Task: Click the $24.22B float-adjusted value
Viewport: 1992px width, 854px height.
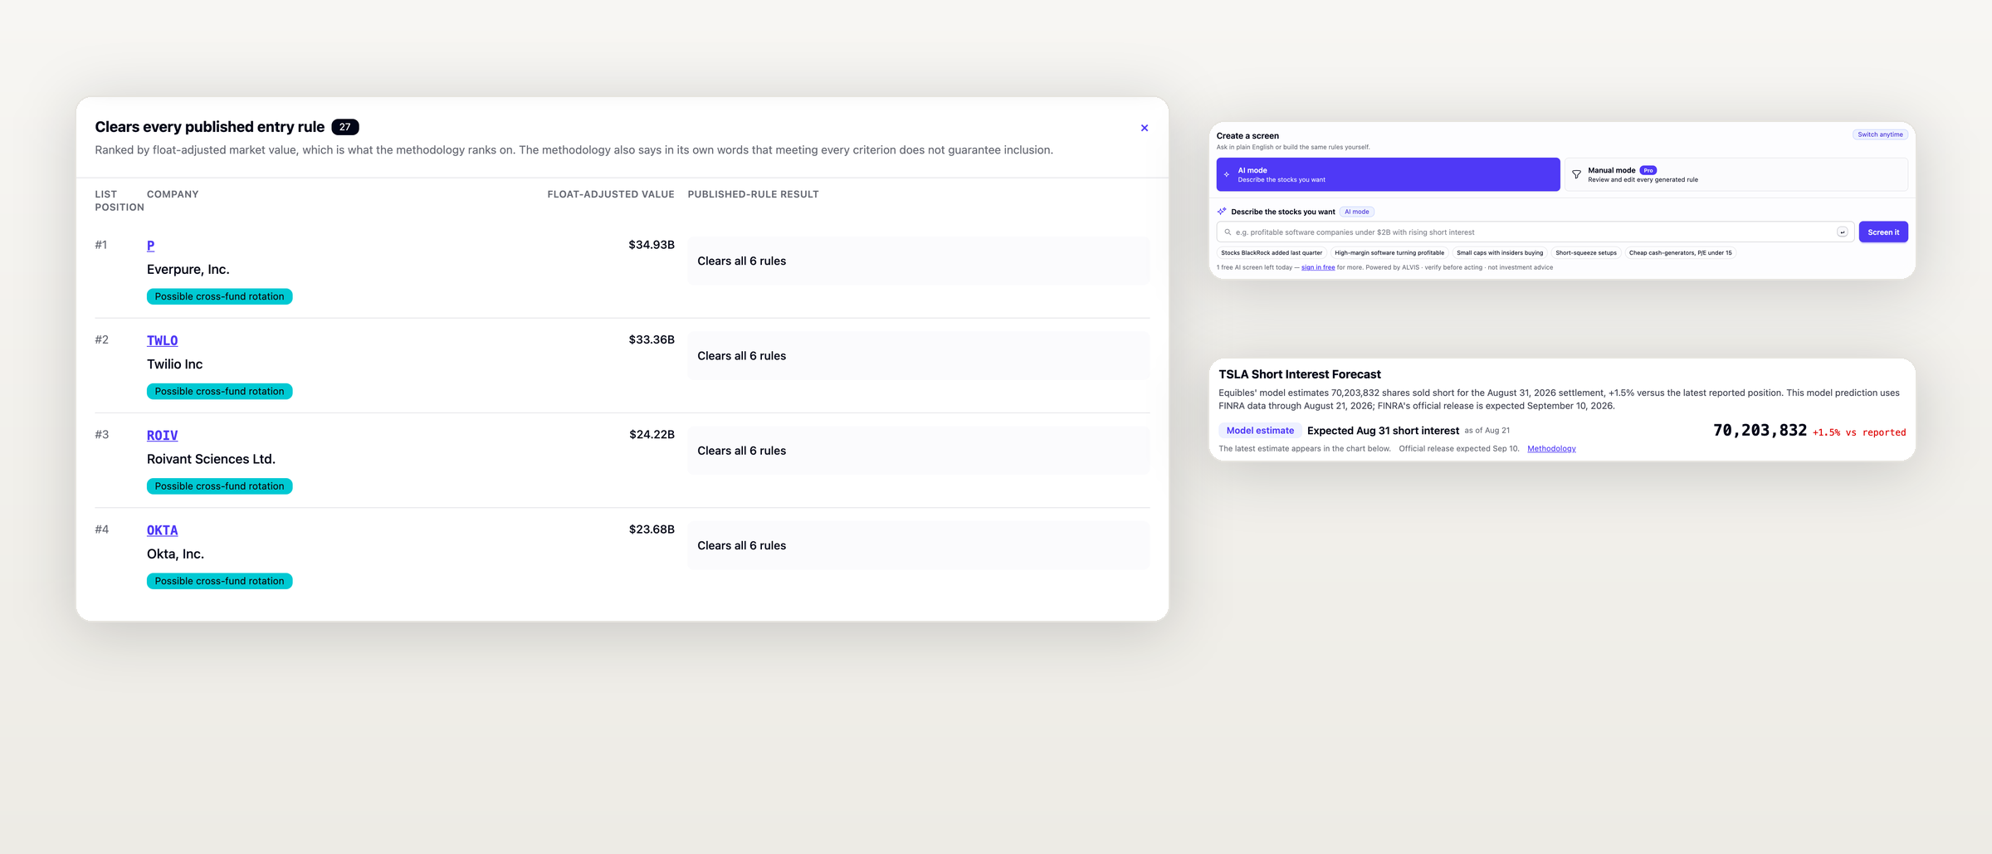Action: (652, 434)
